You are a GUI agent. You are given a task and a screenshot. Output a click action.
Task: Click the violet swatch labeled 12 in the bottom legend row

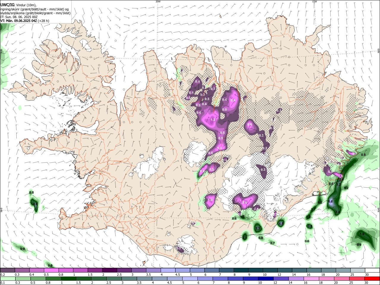pyautogui.click(x=281, y=278)
